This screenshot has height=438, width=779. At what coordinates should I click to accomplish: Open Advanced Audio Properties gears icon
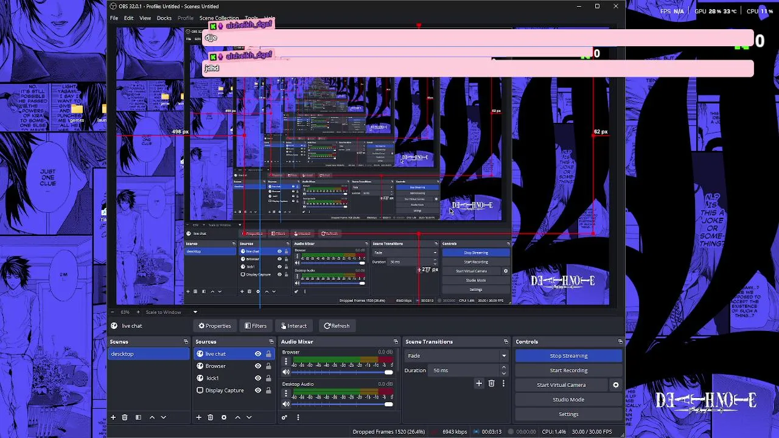point(284,417)
